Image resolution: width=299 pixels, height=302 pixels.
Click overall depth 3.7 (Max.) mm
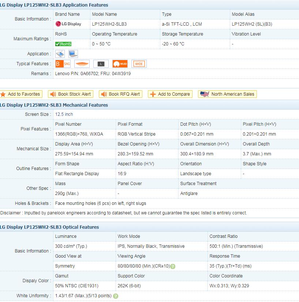pyautogui.click(x=257, y=154)
